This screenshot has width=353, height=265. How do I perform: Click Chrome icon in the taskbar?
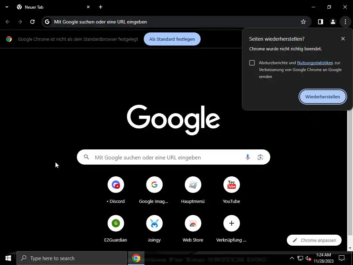(136, 258)
